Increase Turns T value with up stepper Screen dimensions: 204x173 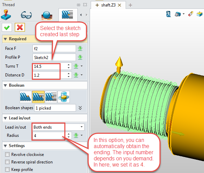69,64
